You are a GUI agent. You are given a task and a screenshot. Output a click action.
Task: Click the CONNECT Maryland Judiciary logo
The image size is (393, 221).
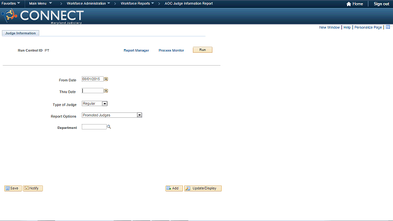[42, 16]
